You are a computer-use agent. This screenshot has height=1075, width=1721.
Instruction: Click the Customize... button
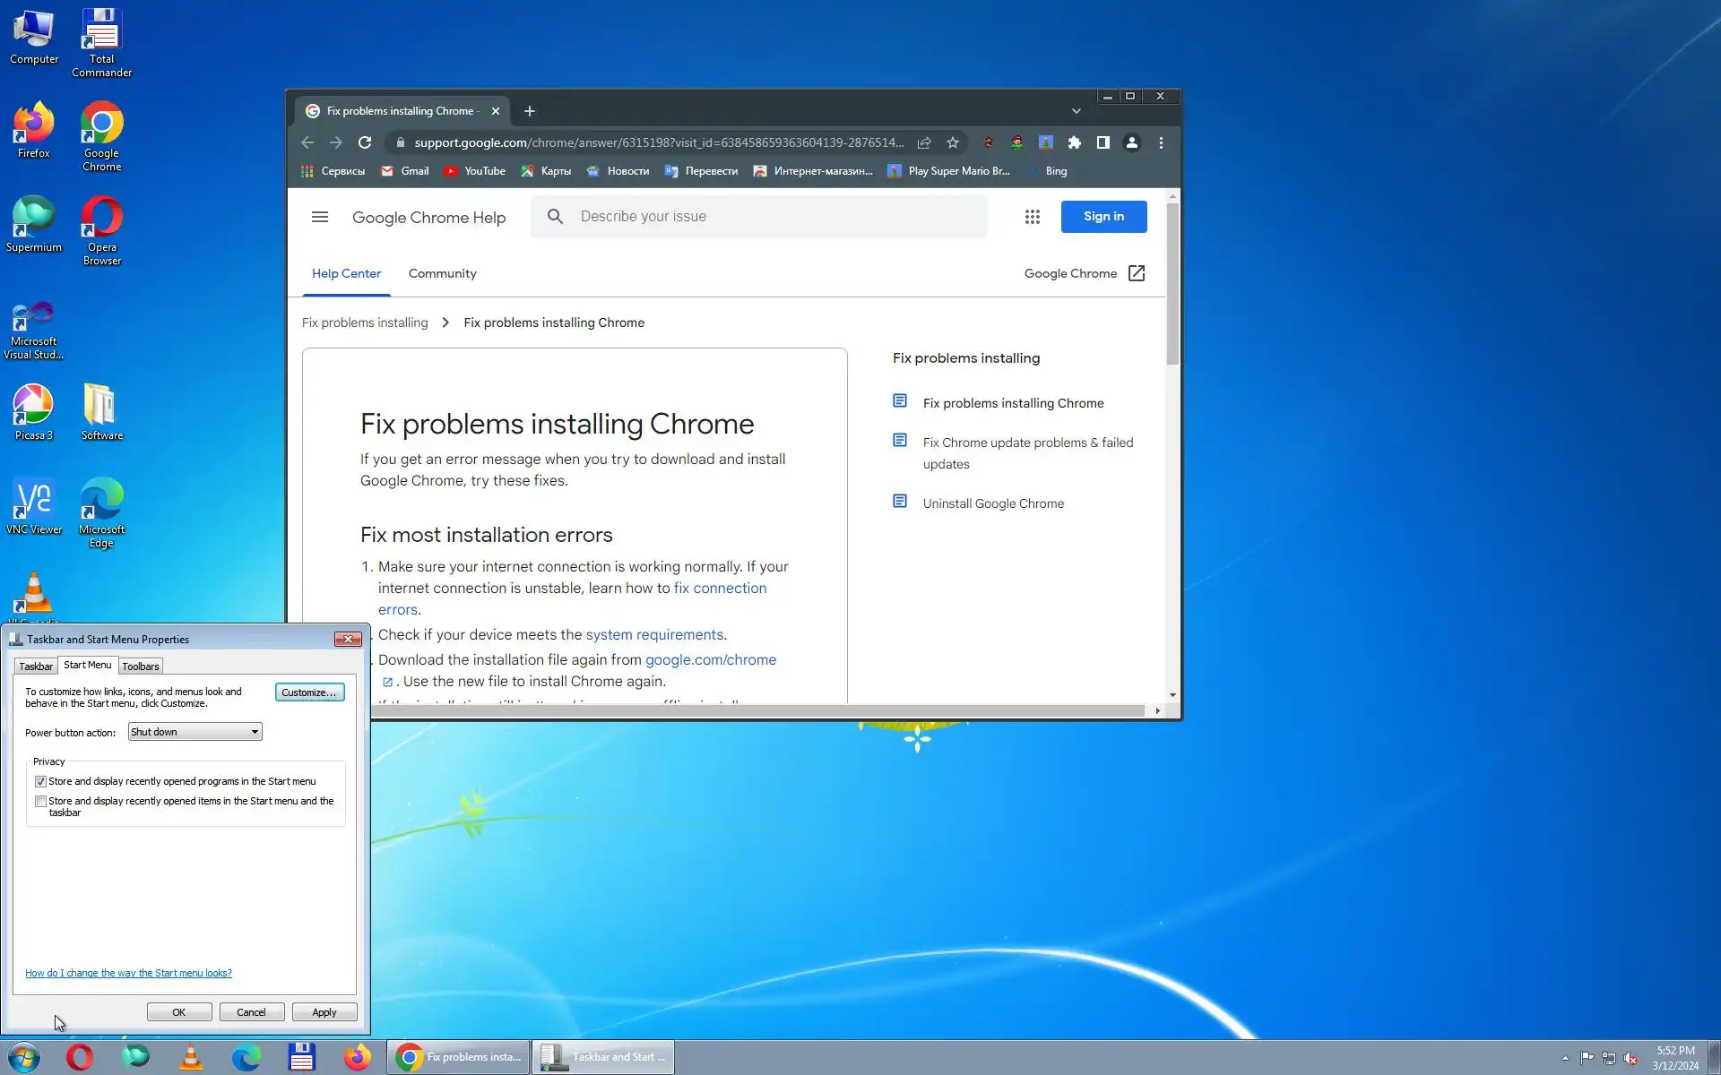click(x=309, y=692)
